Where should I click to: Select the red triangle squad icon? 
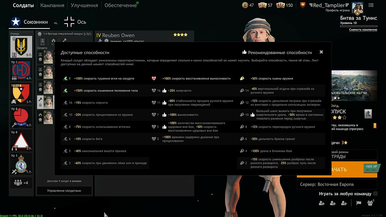[21, 141]
